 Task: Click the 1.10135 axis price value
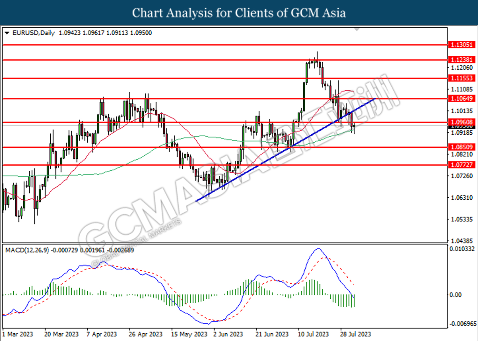pyautogui.click(x=462, y=111)
